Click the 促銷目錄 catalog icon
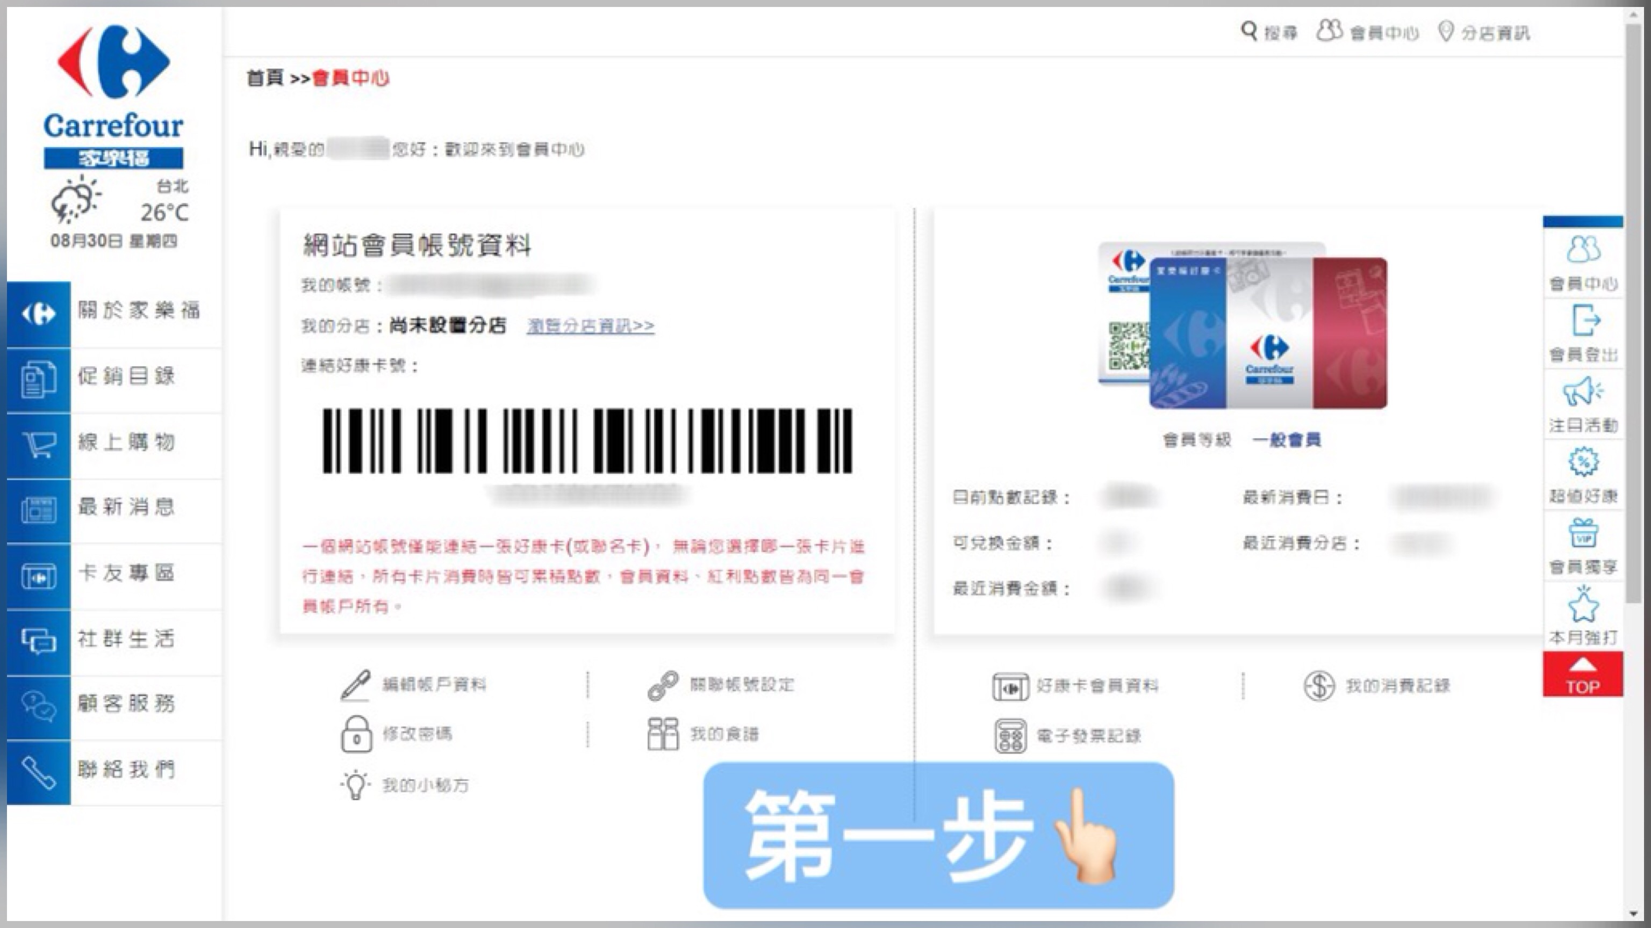Screen dimensions: 1651x928 [x=39, y=379]
